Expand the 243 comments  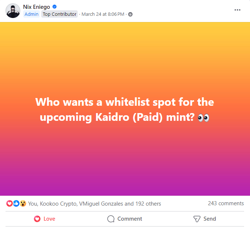pos(226,203)
